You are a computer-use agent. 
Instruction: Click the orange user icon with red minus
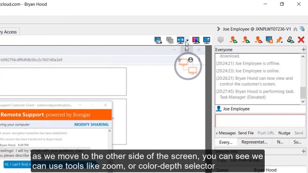pyautogui.click(x=258, y=40)
